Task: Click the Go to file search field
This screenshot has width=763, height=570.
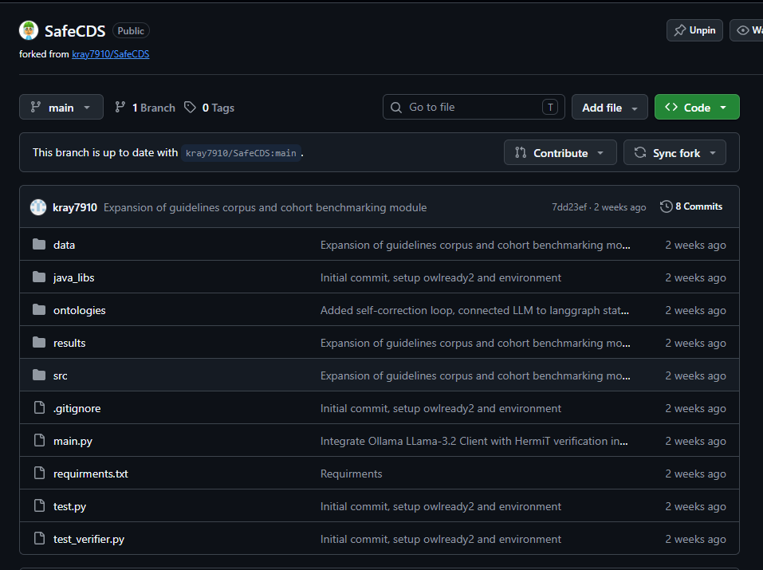Action: (474, 107)
